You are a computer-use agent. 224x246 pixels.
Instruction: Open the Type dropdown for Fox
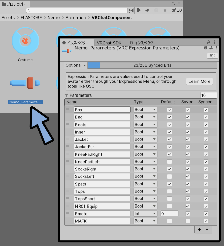145,110
